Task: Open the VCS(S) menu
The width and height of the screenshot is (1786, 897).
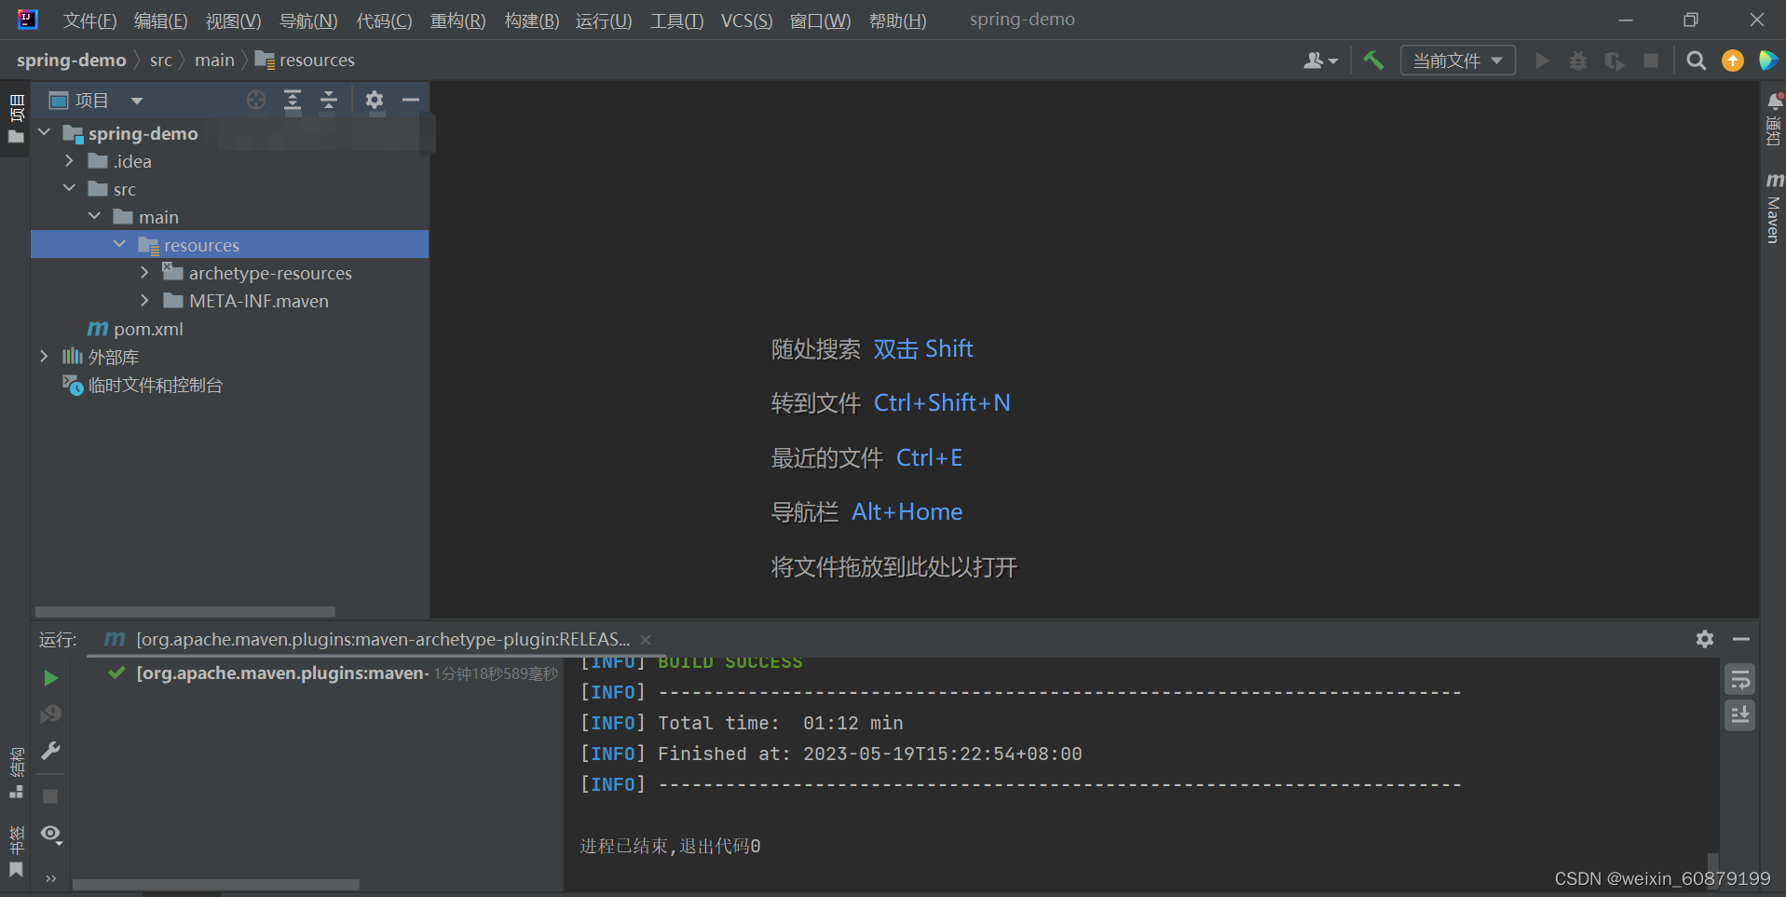Action: pos(745,20)
